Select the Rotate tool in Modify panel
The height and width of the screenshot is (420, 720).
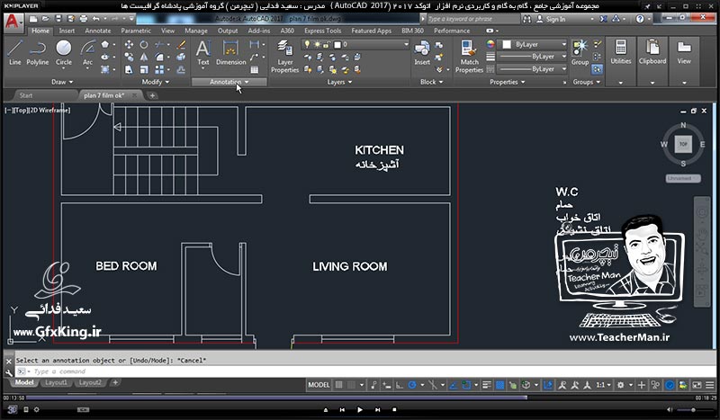[x=144, y=45]
